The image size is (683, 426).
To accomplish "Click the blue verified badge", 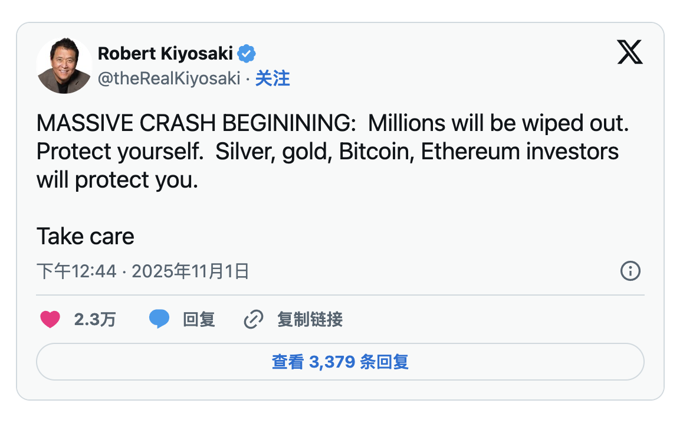I will [247, 54].
